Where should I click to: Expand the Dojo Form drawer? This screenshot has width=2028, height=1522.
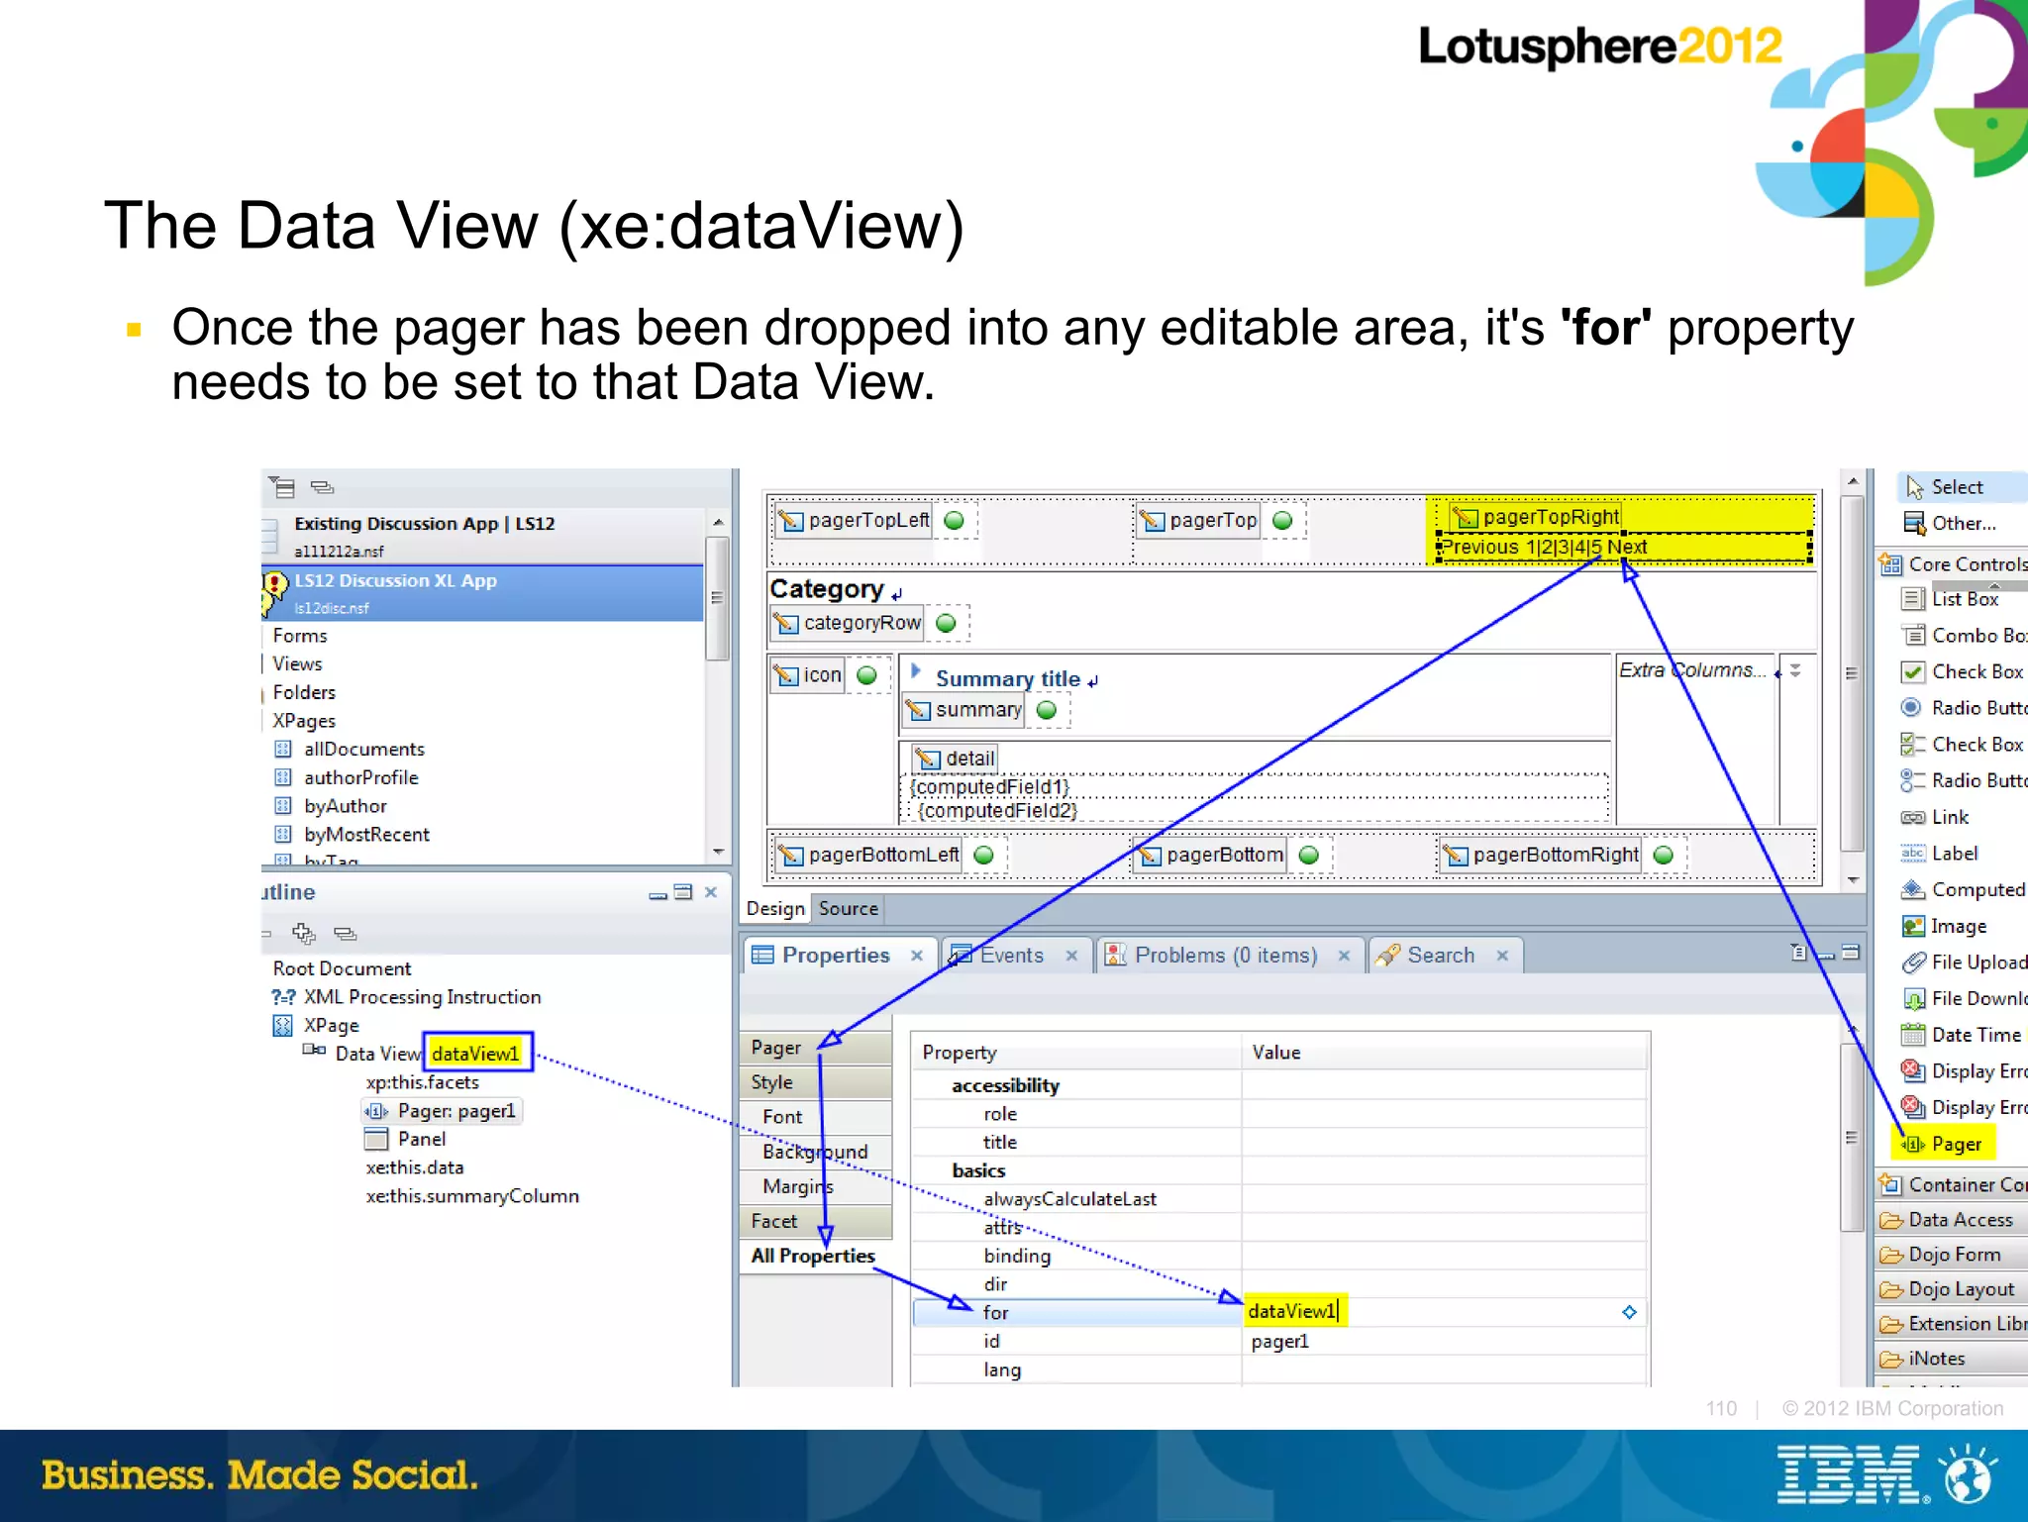point(1953,1255)
